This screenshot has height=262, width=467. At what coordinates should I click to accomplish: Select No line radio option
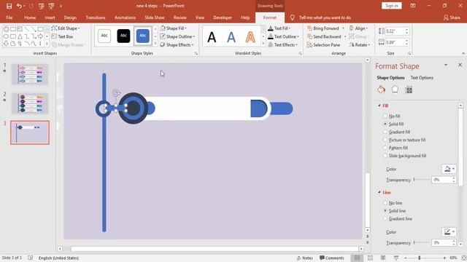385,203
